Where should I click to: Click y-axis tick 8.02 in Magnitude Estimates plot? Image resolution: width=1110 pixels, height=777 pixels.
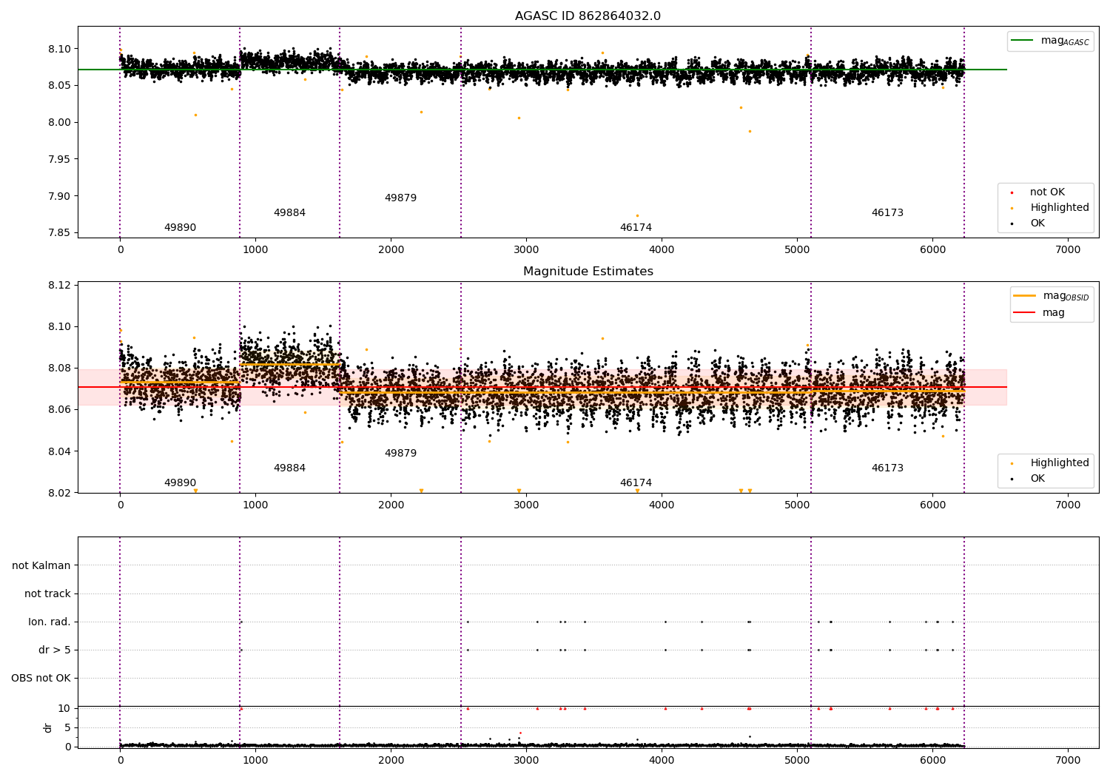(59, 493)
